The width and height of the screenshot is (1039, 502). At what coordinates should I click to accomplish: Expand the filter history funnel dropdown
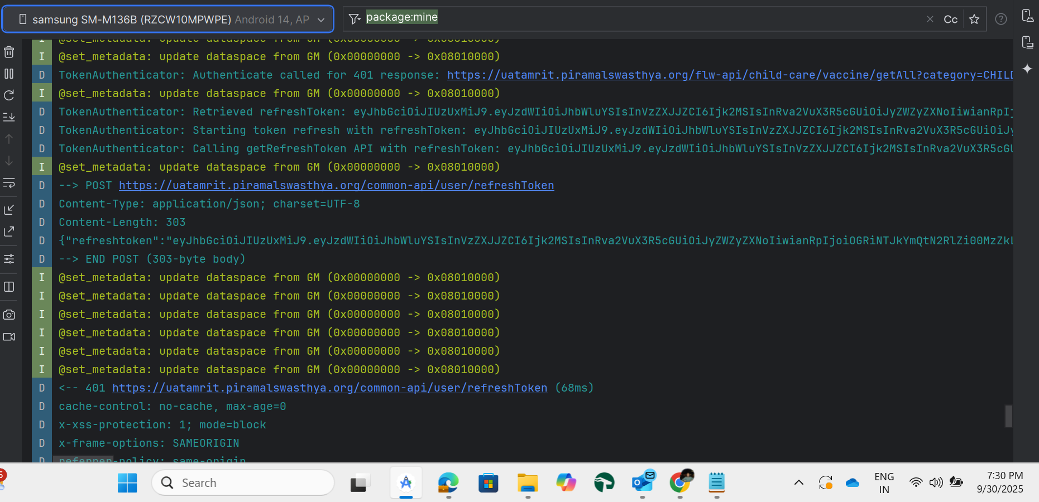[355, 20]
